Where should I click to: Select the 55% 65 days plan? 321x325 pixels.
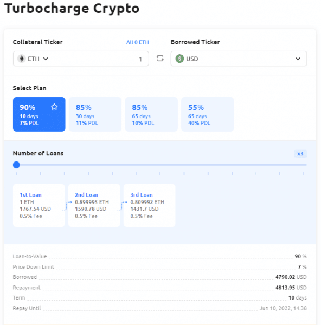[x=208, y=114]
